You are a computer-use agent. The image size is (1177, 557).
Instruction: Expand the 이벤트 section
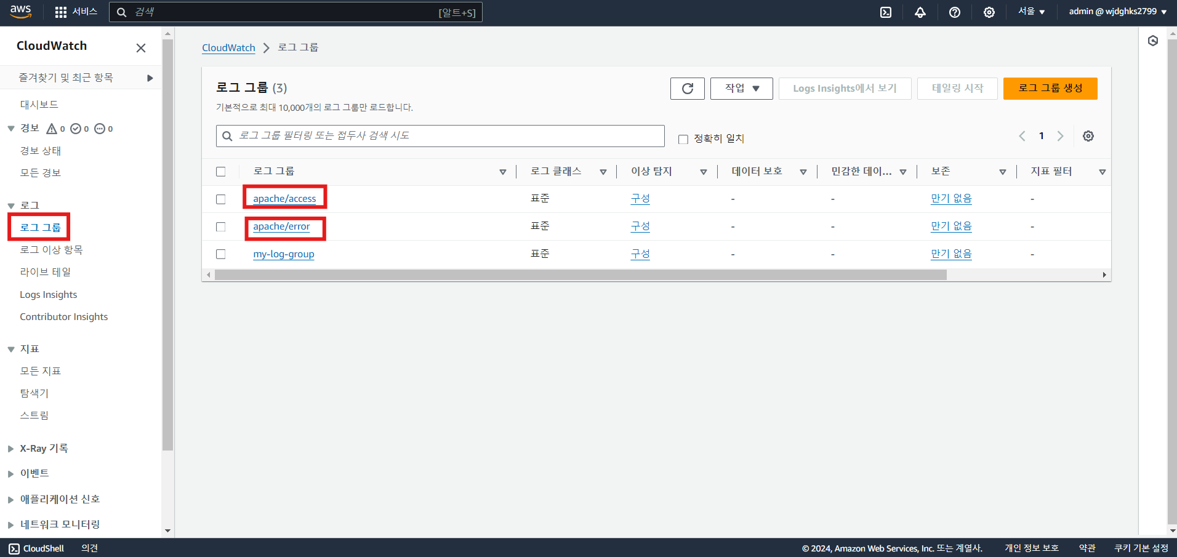point(11,474)
